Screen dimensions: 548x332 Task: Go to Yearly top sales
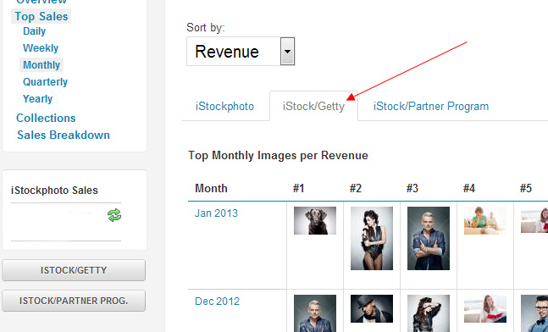pyautogui.click(x=38, y=99)
